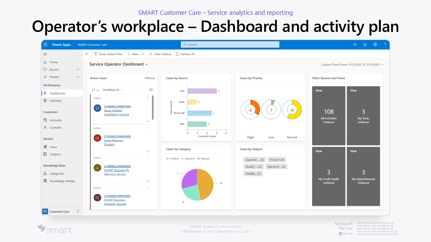Click the Phone Call bar in Cases by Source
This screenshot has height=242, width=431.
[x=200, y=113]
